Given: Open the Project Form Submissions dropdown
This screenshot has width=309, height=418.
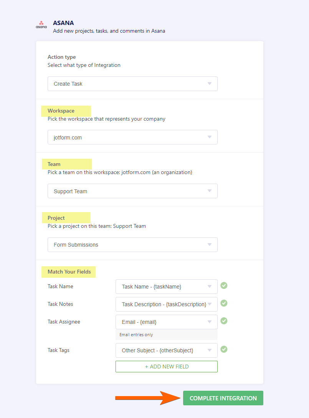Looking at the screenshot, I should [x=132, y=245].
